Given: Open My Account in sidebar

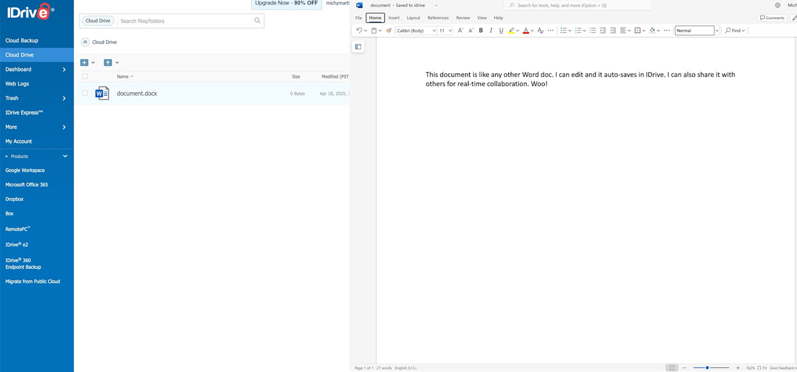Looking at the screenshot, I should coord(19,141).
